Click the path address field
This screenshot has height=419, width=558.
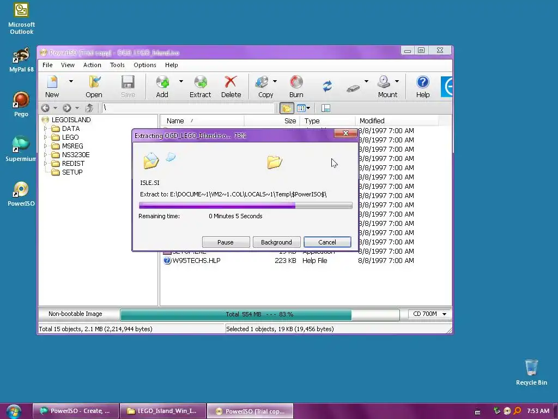189,107
